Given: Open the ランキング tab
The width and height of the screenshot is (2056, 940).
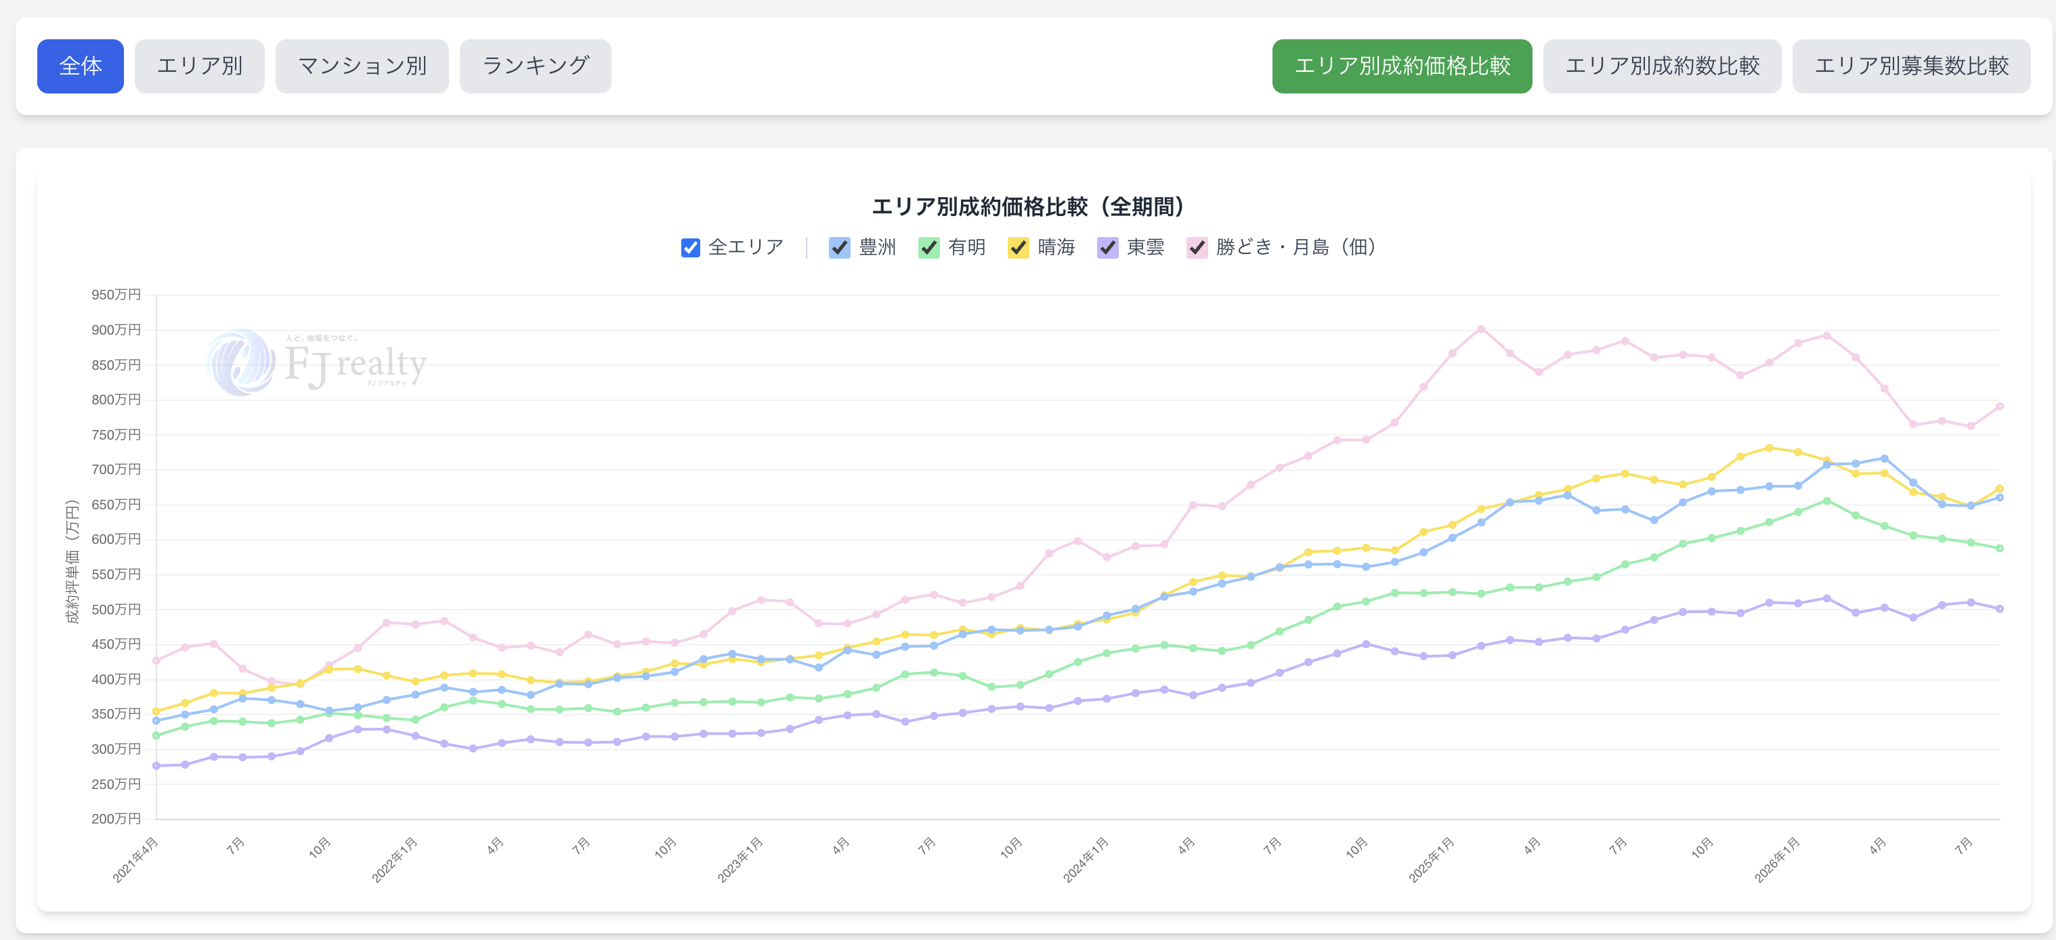Looking at the screenshot, I should (536, 66).
